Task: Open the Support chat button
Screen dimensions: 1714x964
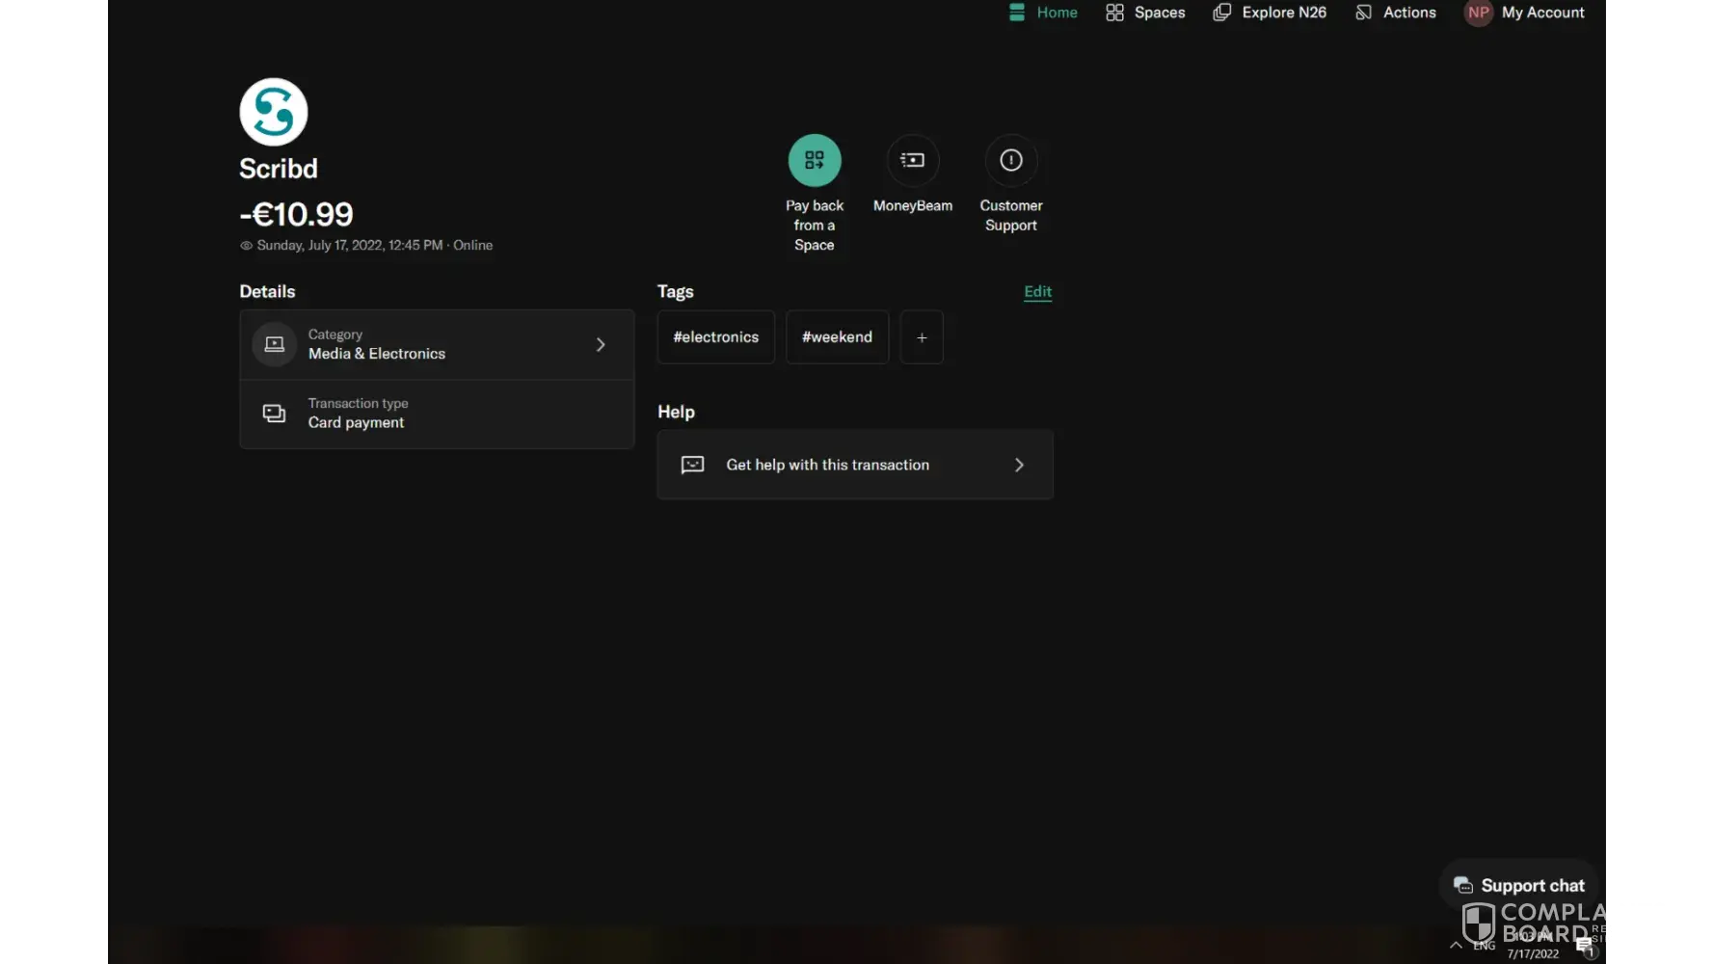Action: [x=1518, y=885]
